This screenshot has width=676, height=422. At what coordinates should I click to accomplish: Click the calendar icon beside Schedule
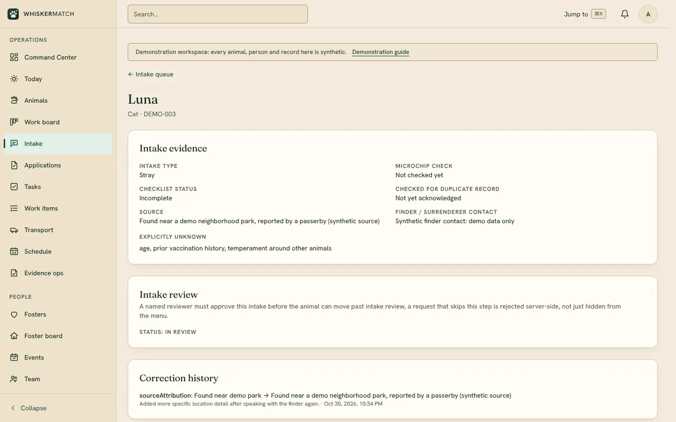click(14, 252)
